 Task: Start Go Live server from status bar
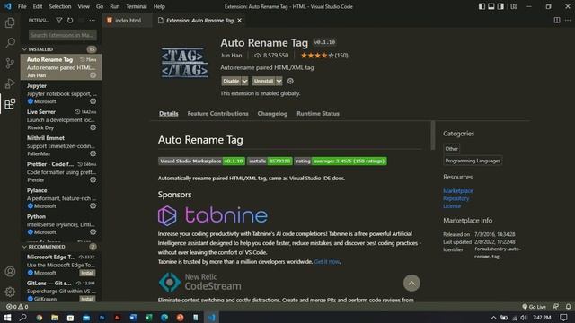coord(534,307)
